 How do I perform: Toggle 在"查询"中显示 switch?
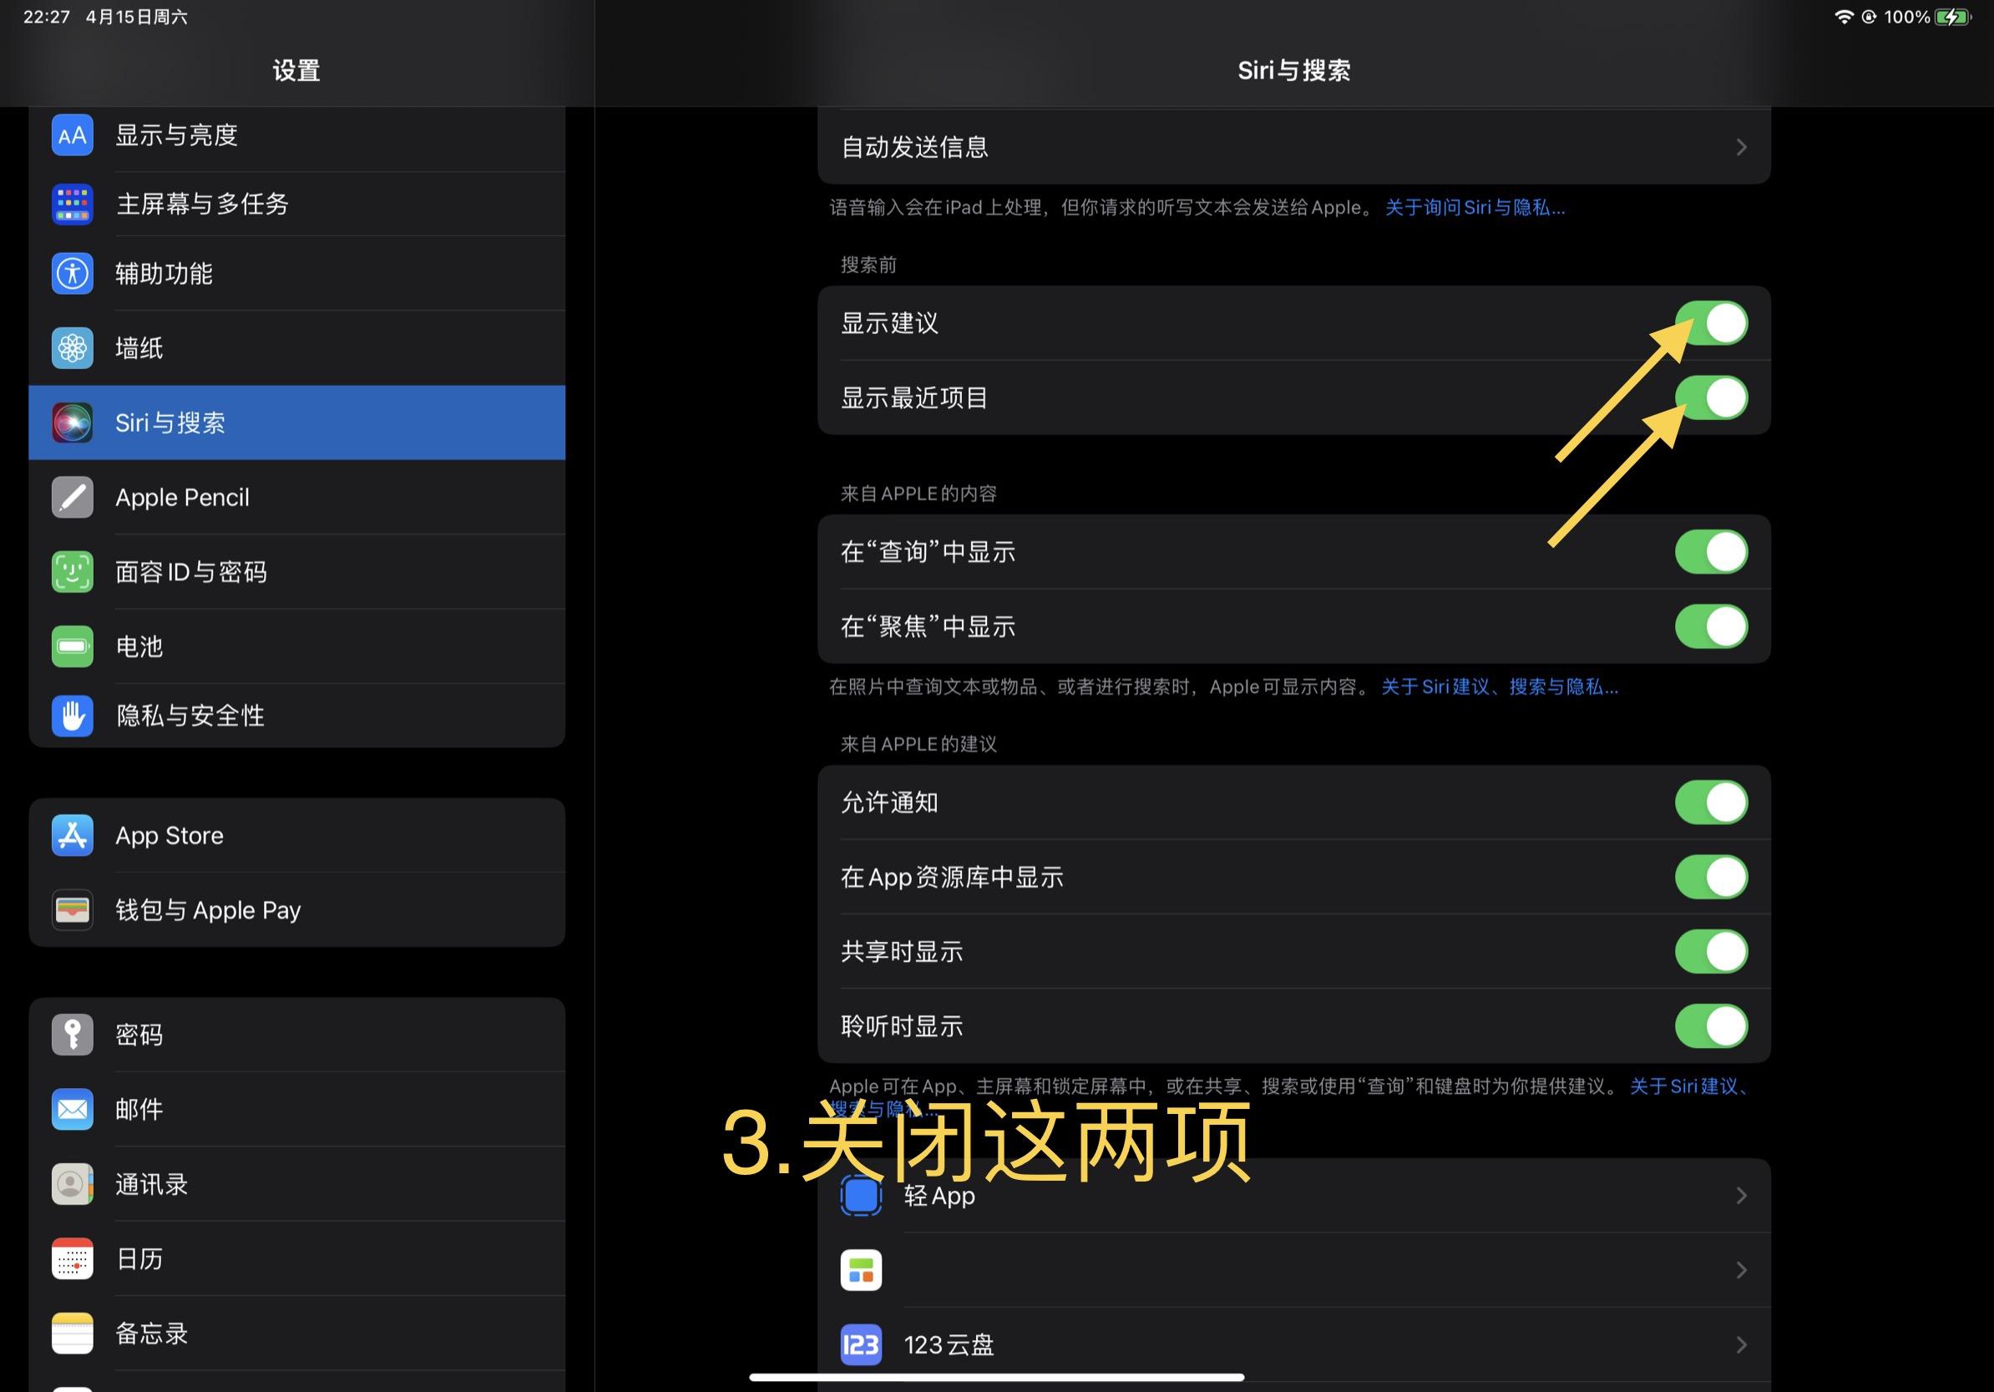point(1711,552)
